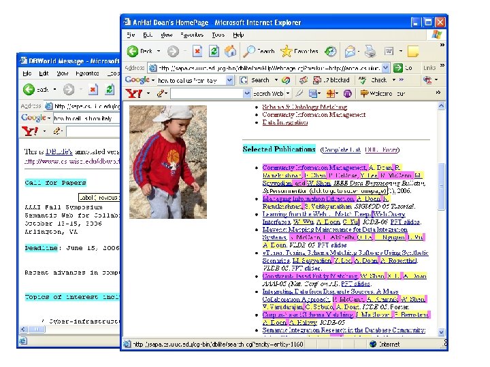Viewport: 490px width, 367px height.
Task: Stop page loading in front window
Action: tap(197, 51)
